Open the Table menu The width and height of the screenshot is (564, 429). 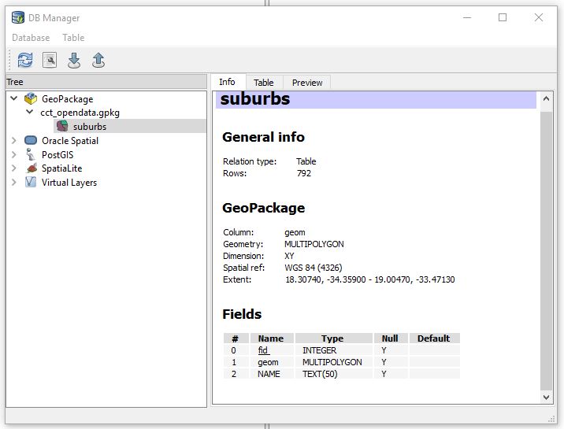[x=73, y=37]
